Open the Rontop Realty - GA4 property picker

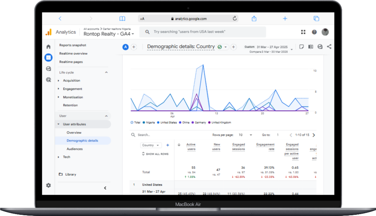(x=108, y=34)
